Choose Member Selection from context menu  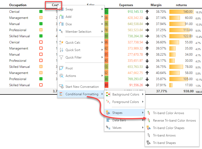(x=81, y=31)
